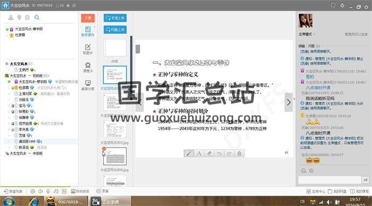Select the text A tool
Screen dimensions: 372x206
click(x=199, y=153)
